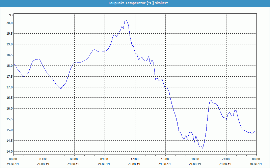The image size is (270, 168).
Task: Click the Taupunkt-Temperatur chart title
Action: click(135, 3)
